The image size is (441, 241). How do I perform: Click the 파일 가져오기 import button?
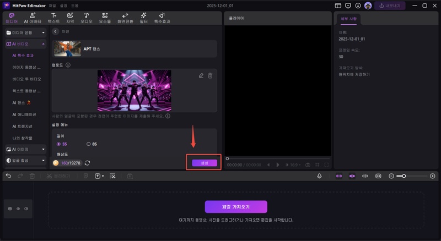(x=236, y=207)
